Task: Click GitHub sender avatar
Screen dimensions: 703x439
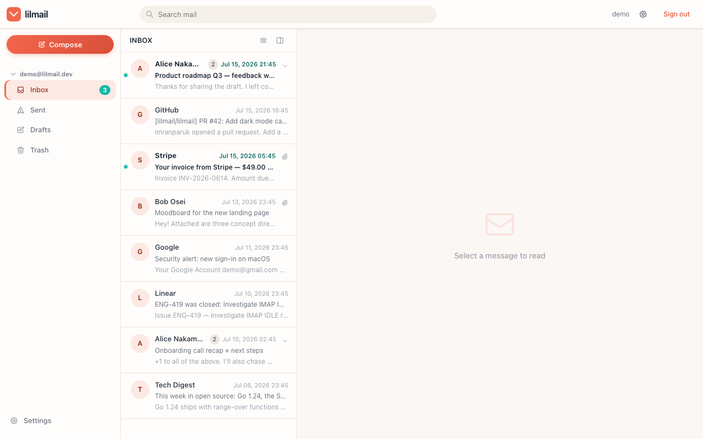Action: click(140, 115)
